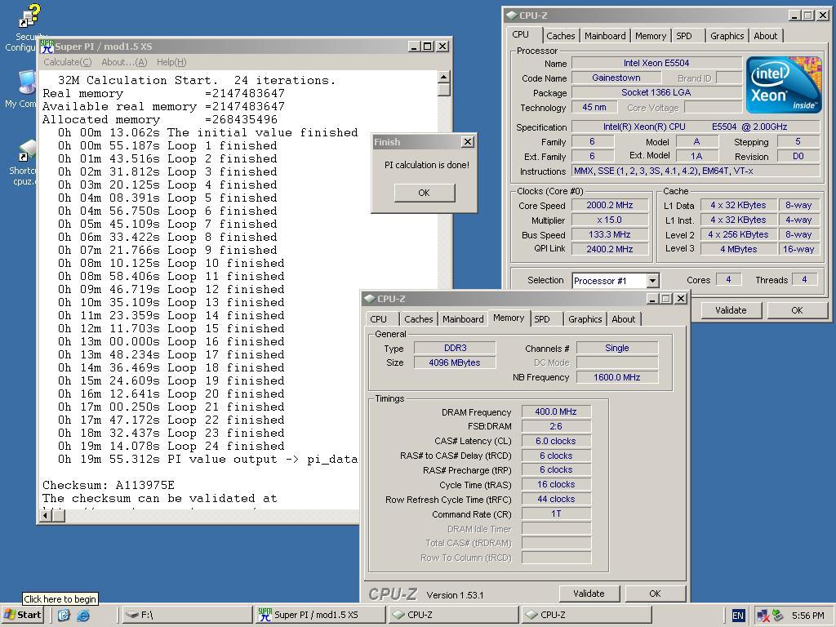This screenshot has width=836, height=627.
Task: Click Super PI horizontal scrollbar left arrow
Action: click(x=46, y=516)
